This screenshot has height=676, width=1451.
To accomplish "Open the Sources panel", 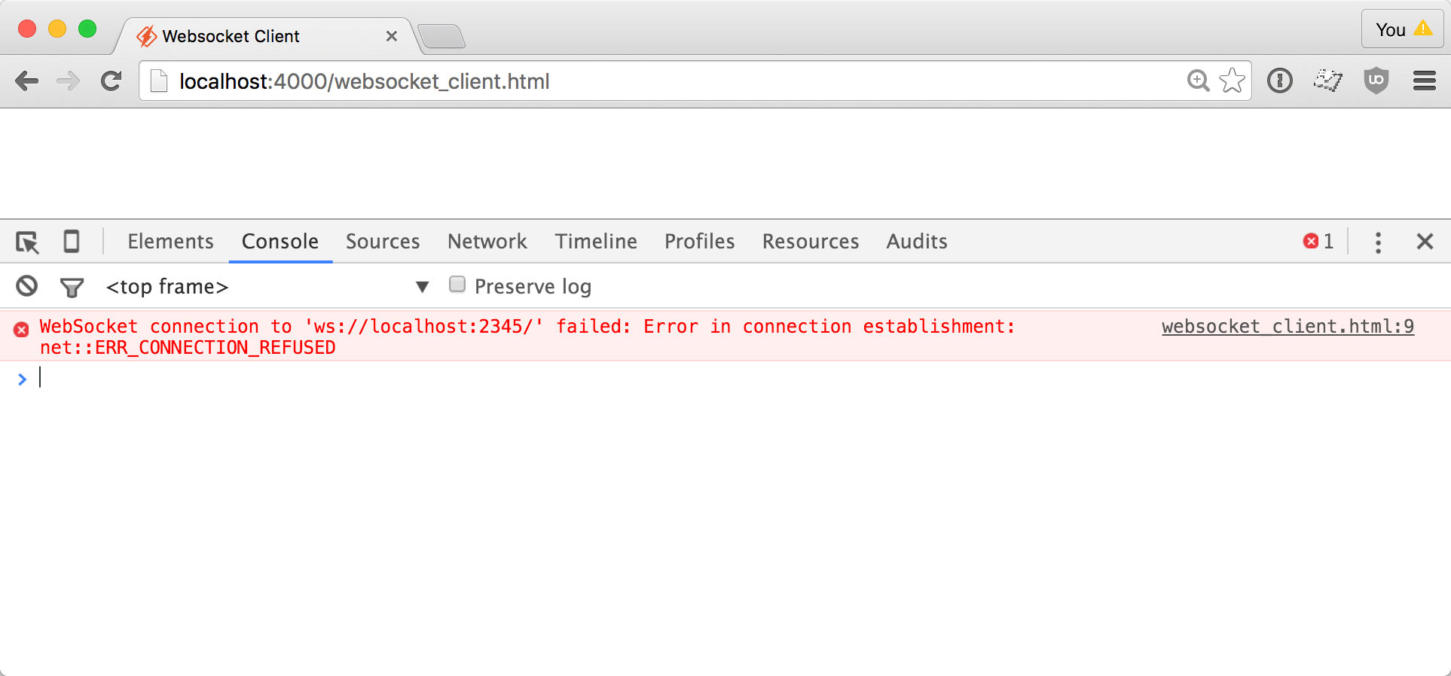I will 383,242.
